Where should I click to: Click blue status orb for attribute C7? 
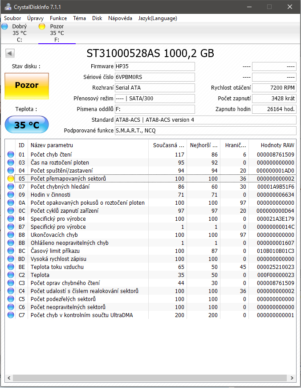click(11, 315)
